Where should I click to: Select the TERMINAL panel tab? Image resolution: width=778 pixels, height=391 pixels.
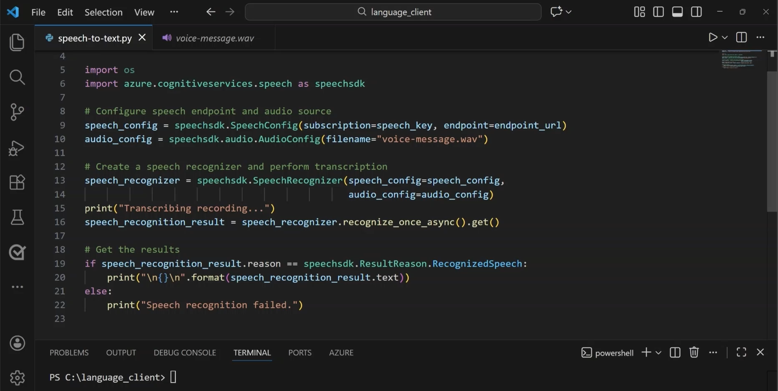point(252,353)
